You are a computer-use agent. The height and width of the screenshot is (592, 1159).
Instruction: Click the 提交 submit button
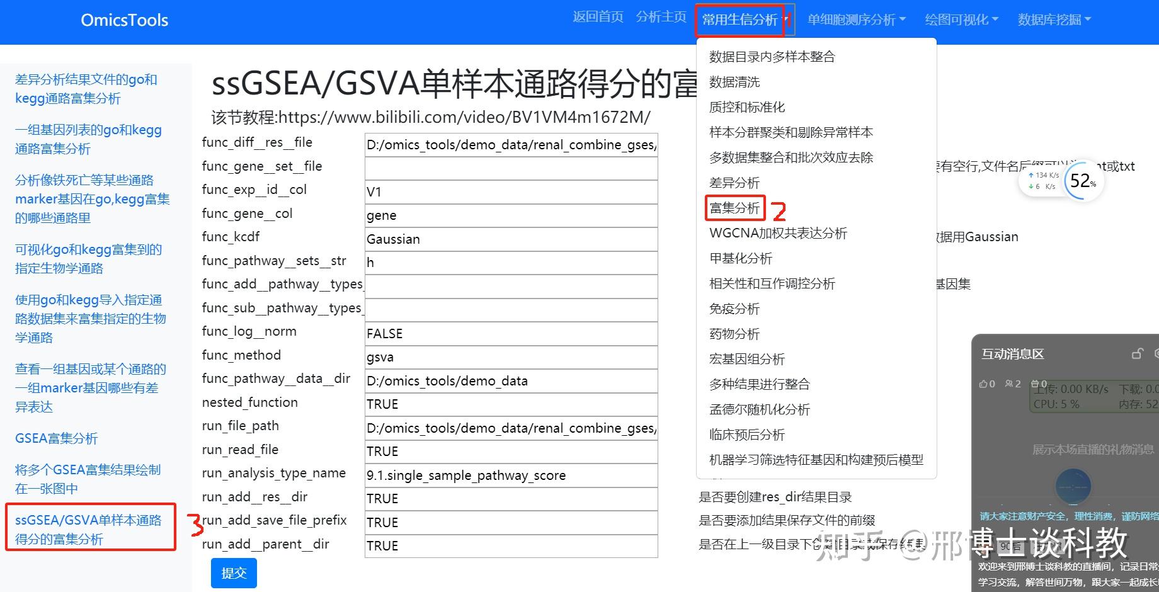click(x=233, y=572)
